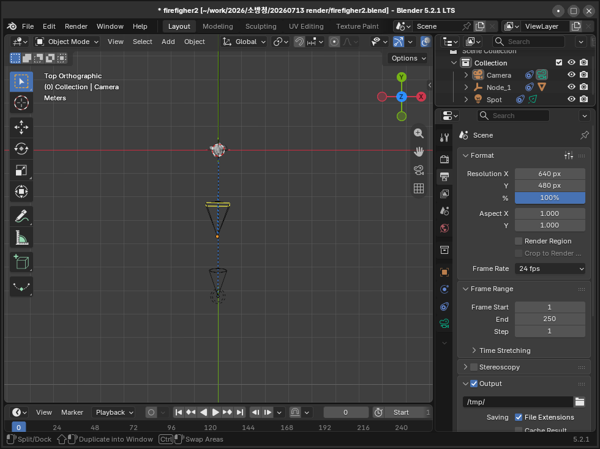Switch to the UV Editing workspace tab
Viewport: 600px width, 449px height.
[x=306, y=26]
